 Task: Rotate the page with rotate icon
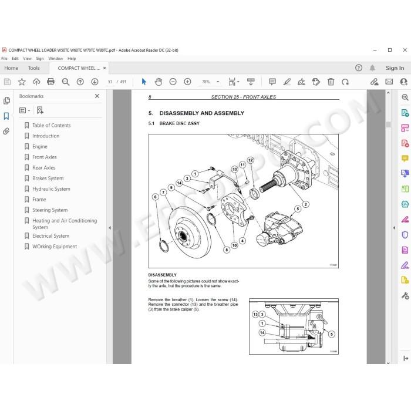point(345,82)
